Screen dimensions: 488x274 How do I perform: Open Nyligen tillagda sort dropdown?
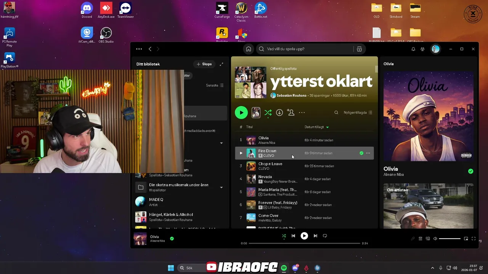(x=358, y=112)
